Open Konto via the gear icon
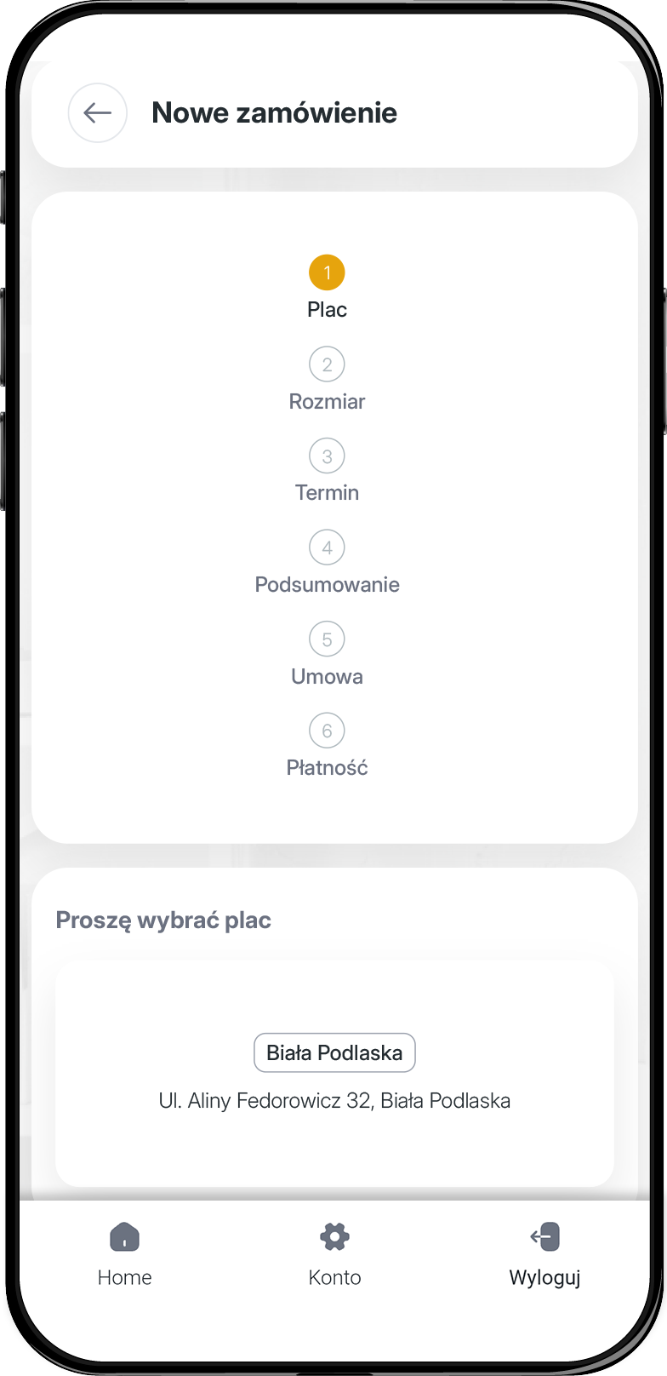The image size is (667, 1376). point(334,1236)
